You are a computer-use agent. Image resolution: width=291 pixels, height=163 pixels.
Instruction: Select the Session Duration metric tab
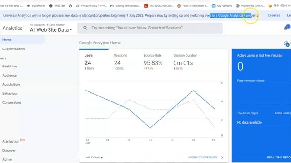coord(185,62)
